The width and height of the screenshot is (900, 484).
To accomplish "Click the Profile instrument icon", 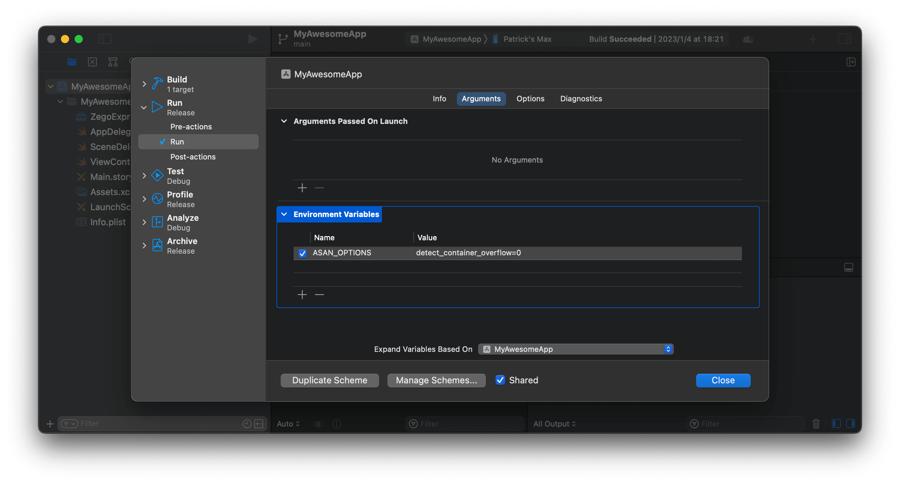I will [x=157, y=199].
